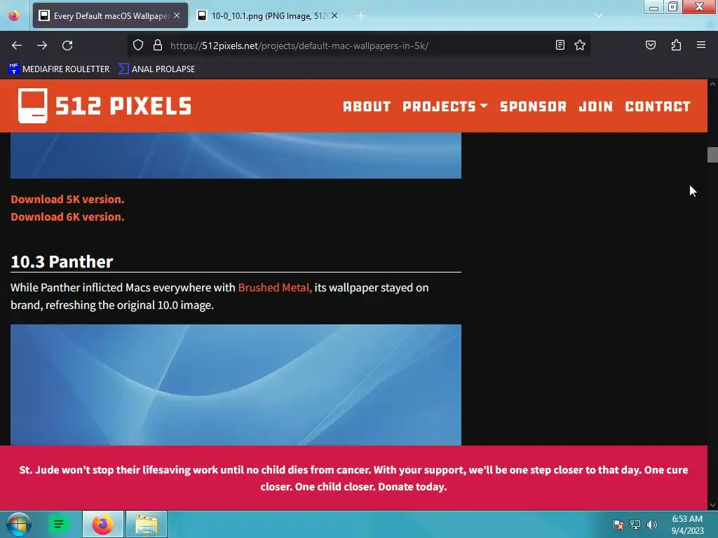Click the Firefox icon left of the tabs
This screenshot has height=538, width=718.
(14, 15)
